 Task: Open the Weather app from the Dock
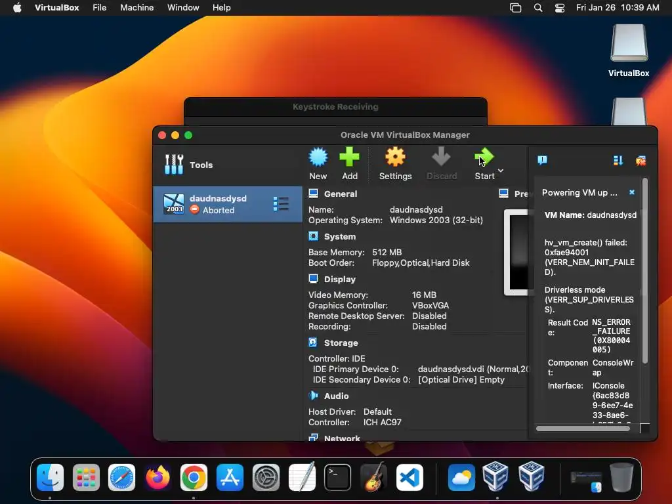(x=461, y=477)
